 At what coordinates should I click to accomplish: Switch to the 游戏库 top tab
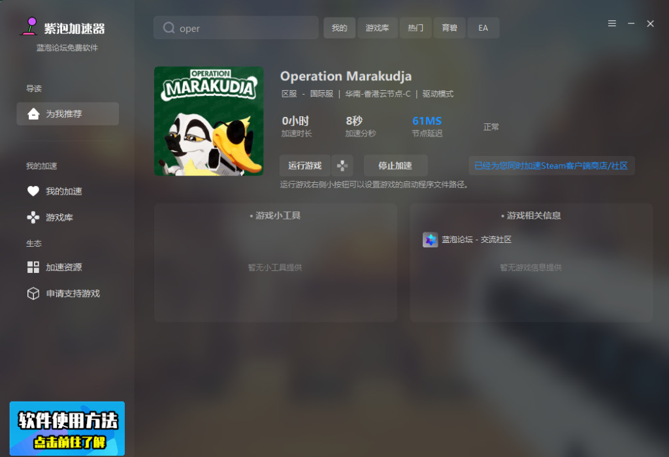[x=377, y=27]
